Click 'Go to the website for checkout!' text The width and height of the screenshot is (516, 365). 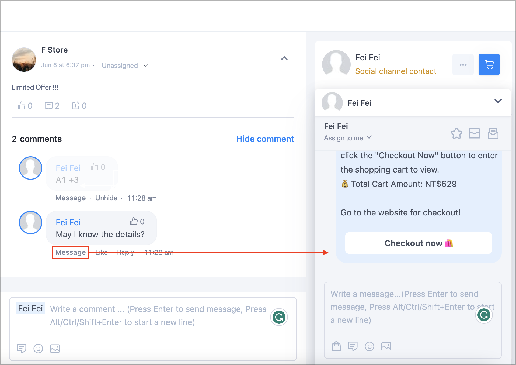[x=400, y=212]
